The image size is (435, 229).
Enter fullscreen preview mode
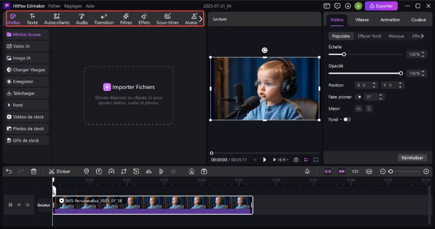point(316,159)
